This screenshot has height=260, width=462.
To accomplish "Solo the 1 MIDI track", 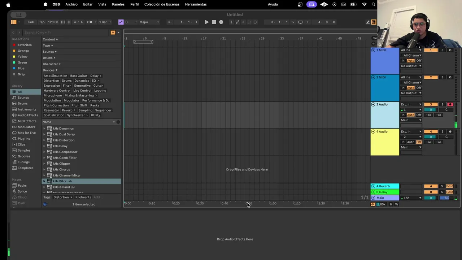I will (x=442, y=50).
